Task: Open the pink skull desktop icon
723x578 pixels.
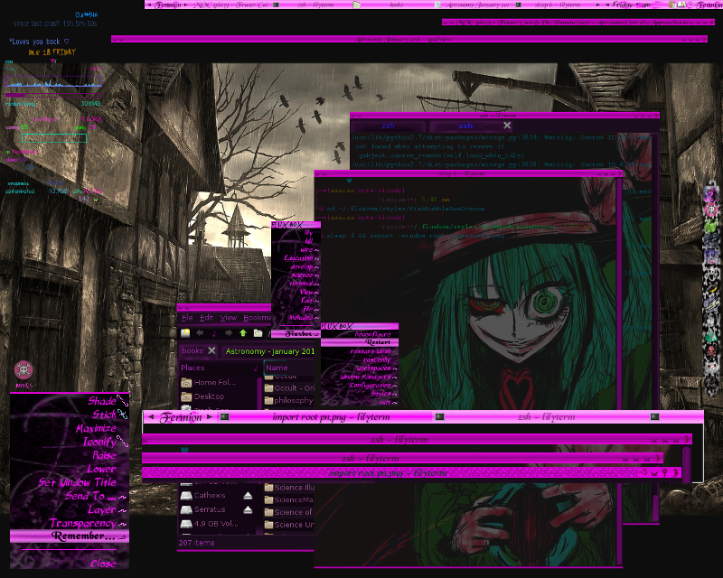Action: pyautogui.click(x=23, y=370)
